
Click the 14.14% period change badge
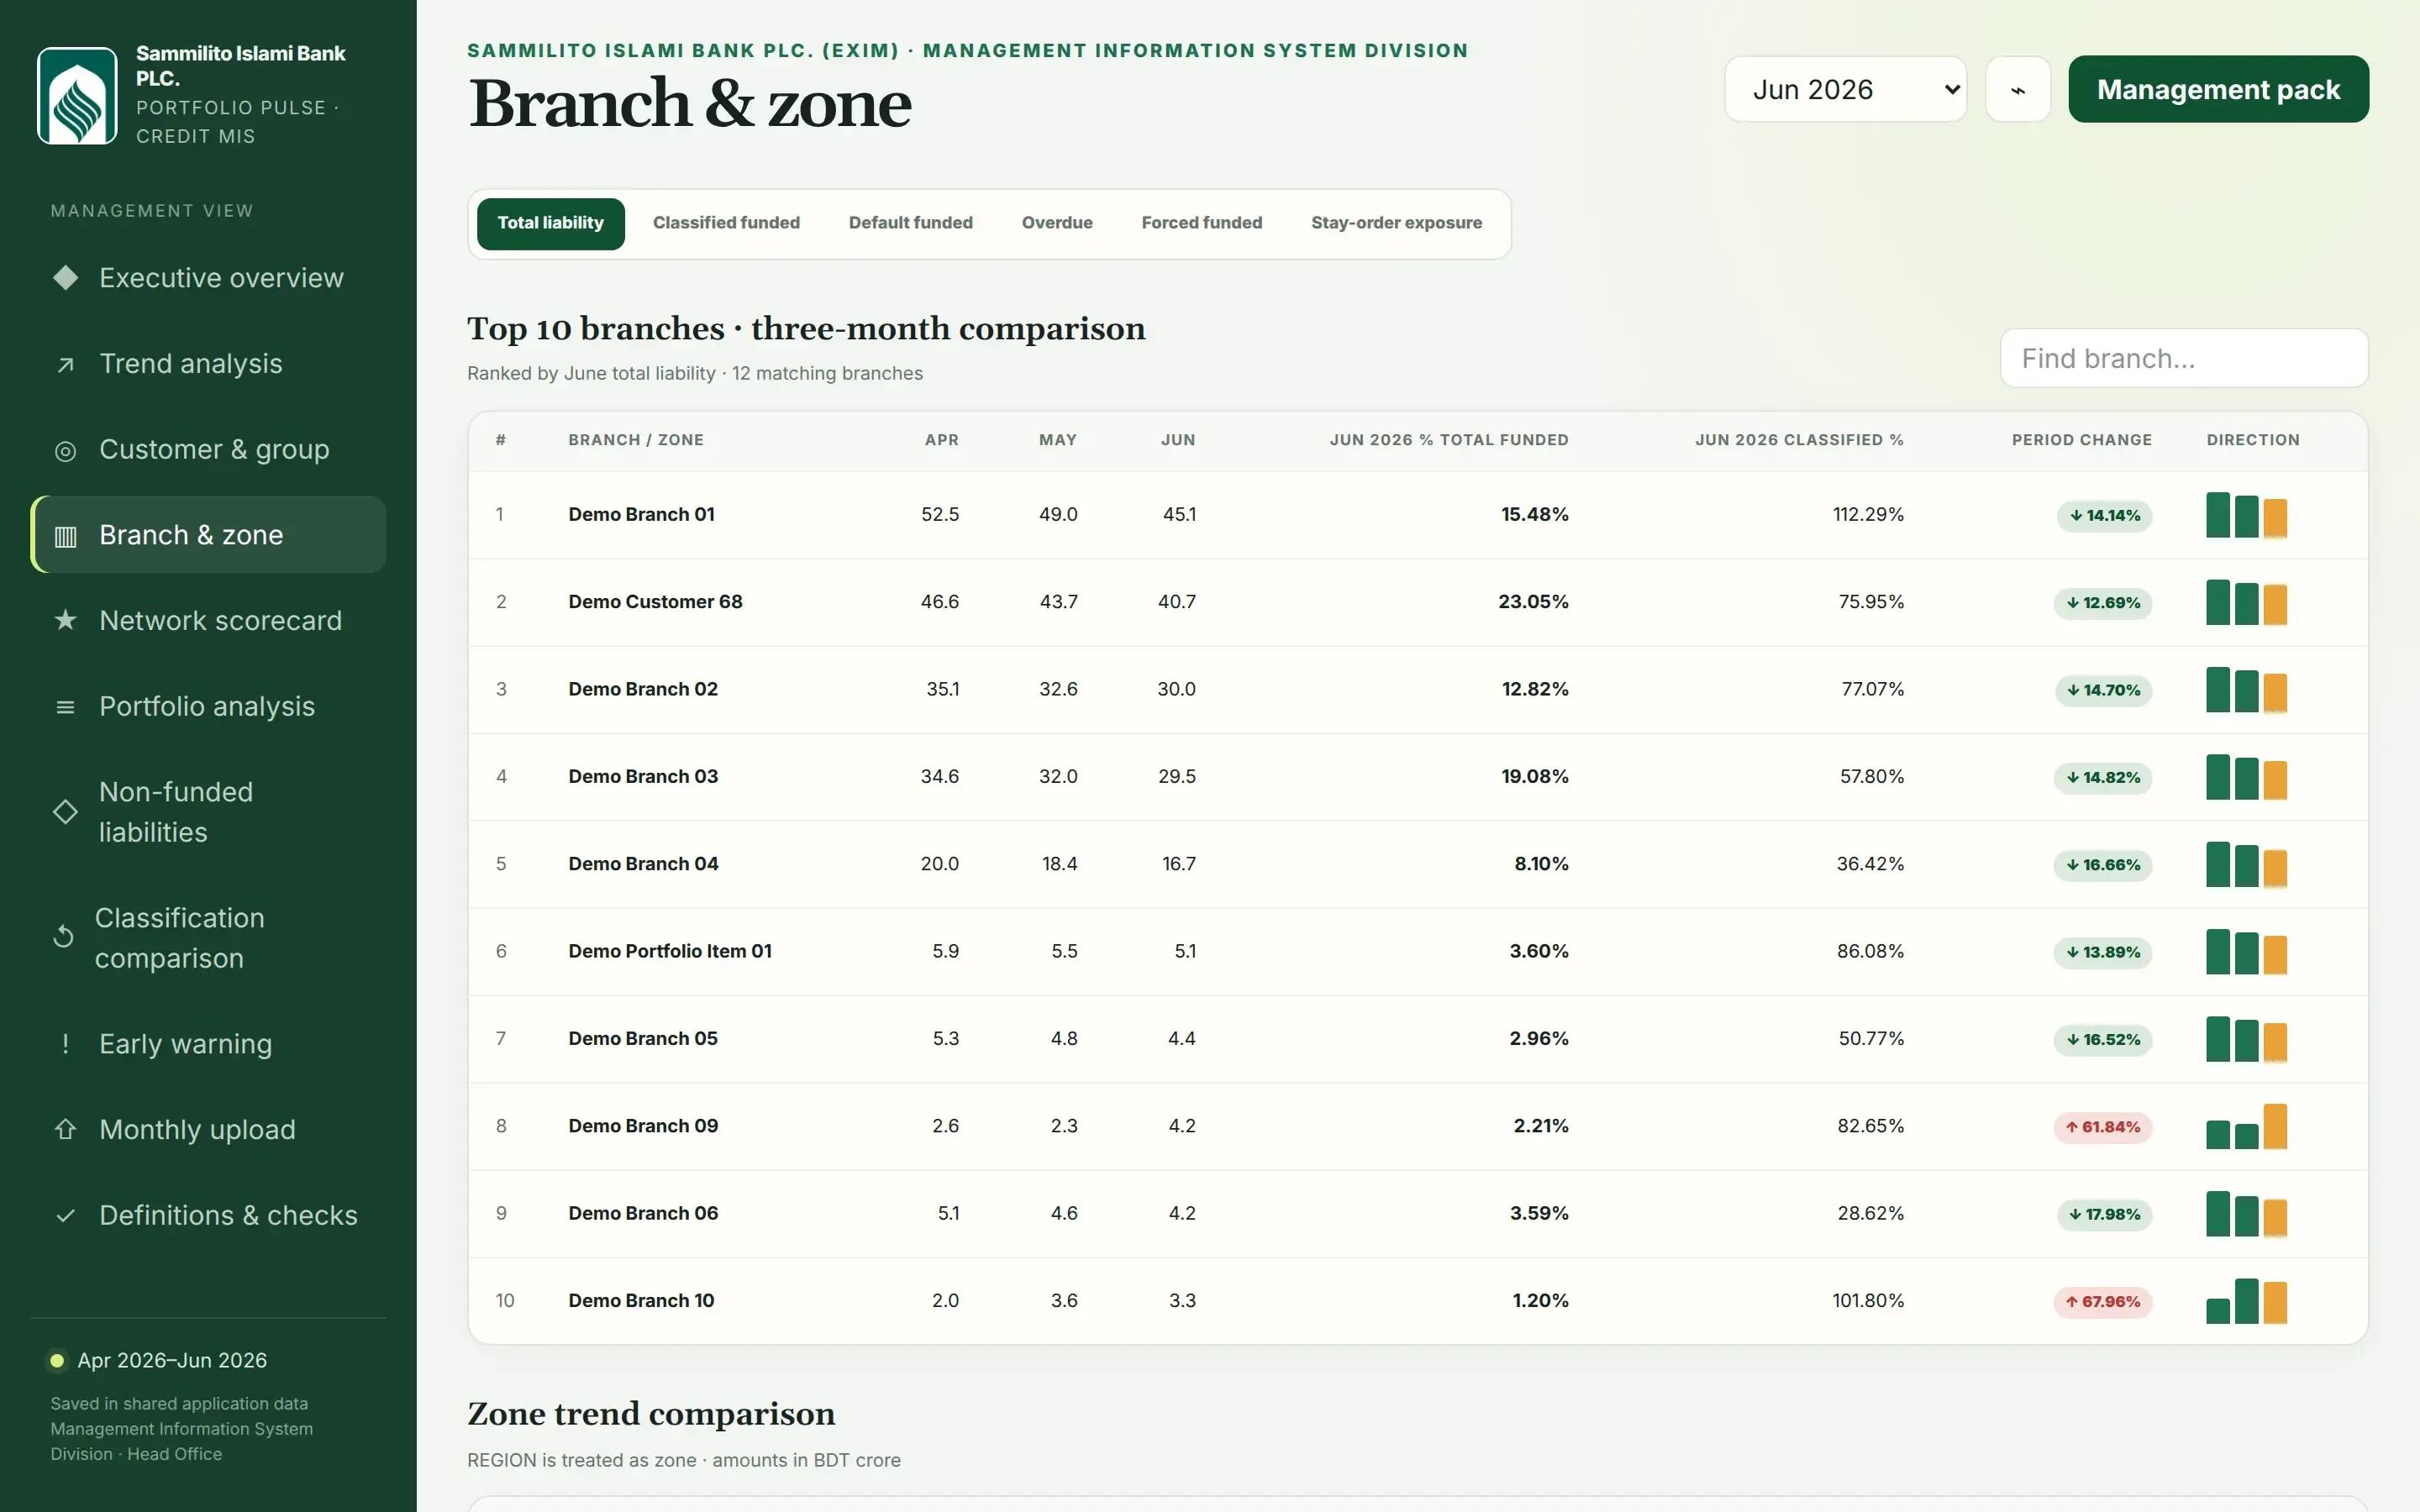[2104, 516]
